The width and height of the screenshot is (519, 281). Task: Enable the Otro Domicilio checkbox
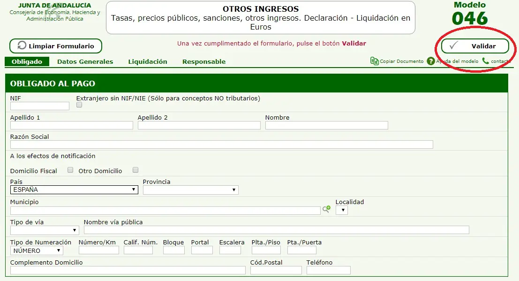tap(135, 170)
